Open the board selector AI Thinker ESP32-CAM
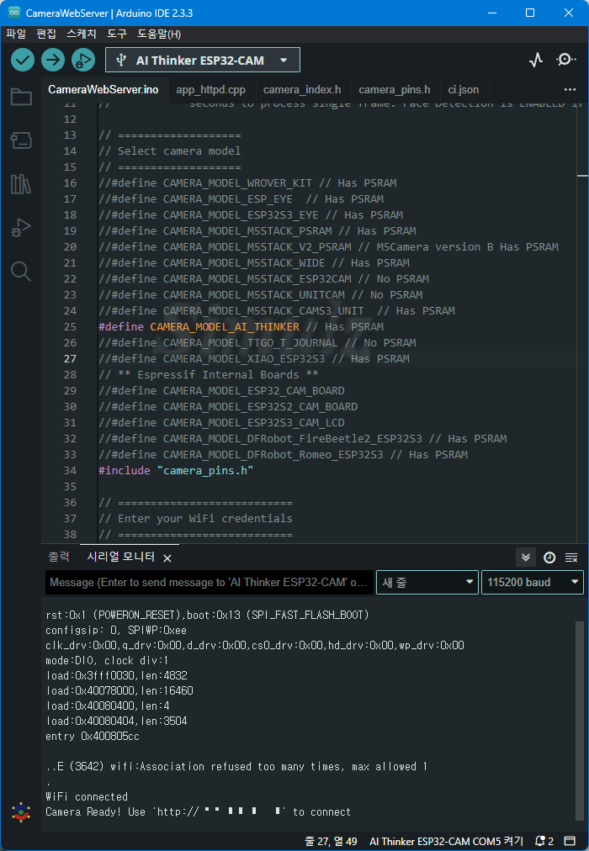589x851 pixels. coord(203,61)
